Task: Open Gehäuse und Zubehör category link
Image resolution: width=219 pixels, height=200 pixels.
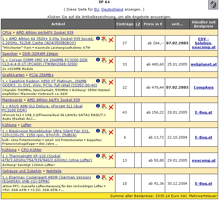Action: [22, 171]
